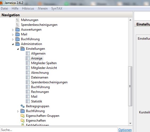Screen dimensions: 150x132
Task: Click the Allgemein settings icon
Action: (x=28, y=53)
